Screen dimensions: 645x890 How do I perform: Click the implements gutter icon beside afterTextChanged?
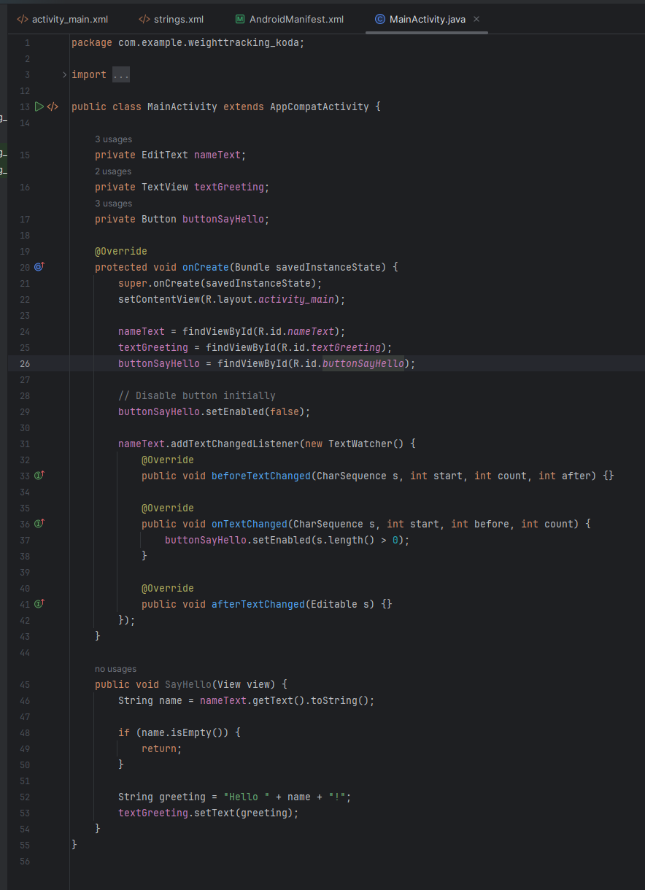tap(39, 604)
